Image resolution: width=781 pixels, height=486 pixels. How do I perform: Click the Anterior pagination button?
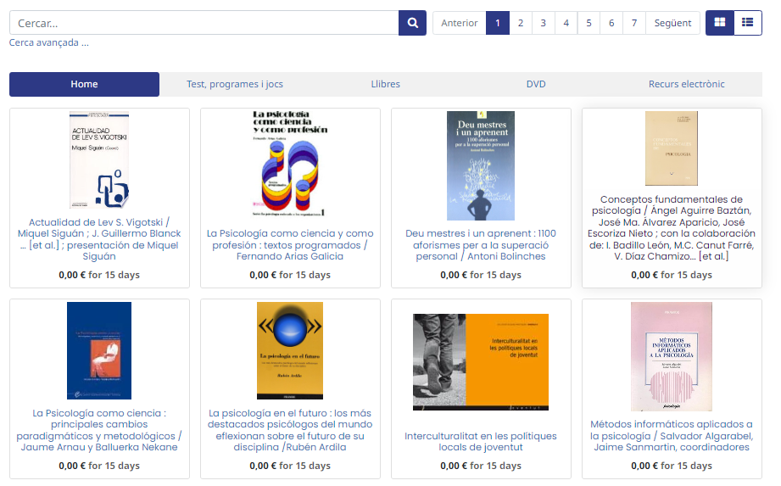(x=460, y=23)
